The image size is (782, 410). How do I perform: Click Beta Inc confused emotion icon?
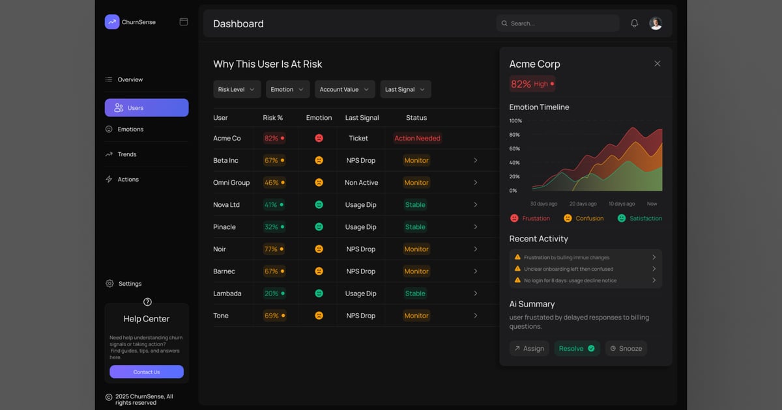coord(319,160)
